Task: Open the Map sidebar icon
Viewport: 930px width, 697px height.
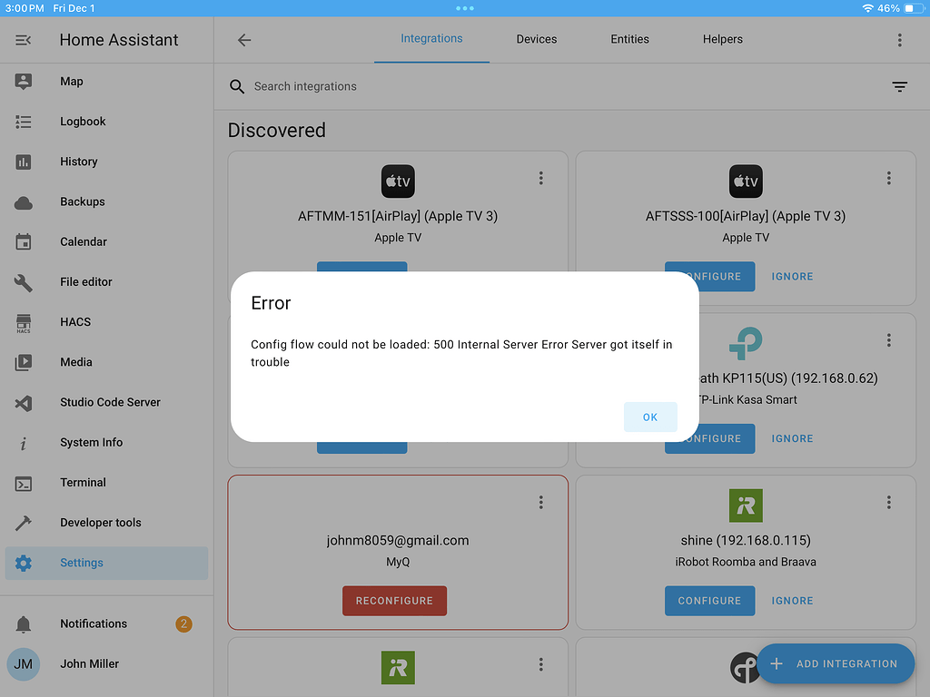Action: (25, 81)
